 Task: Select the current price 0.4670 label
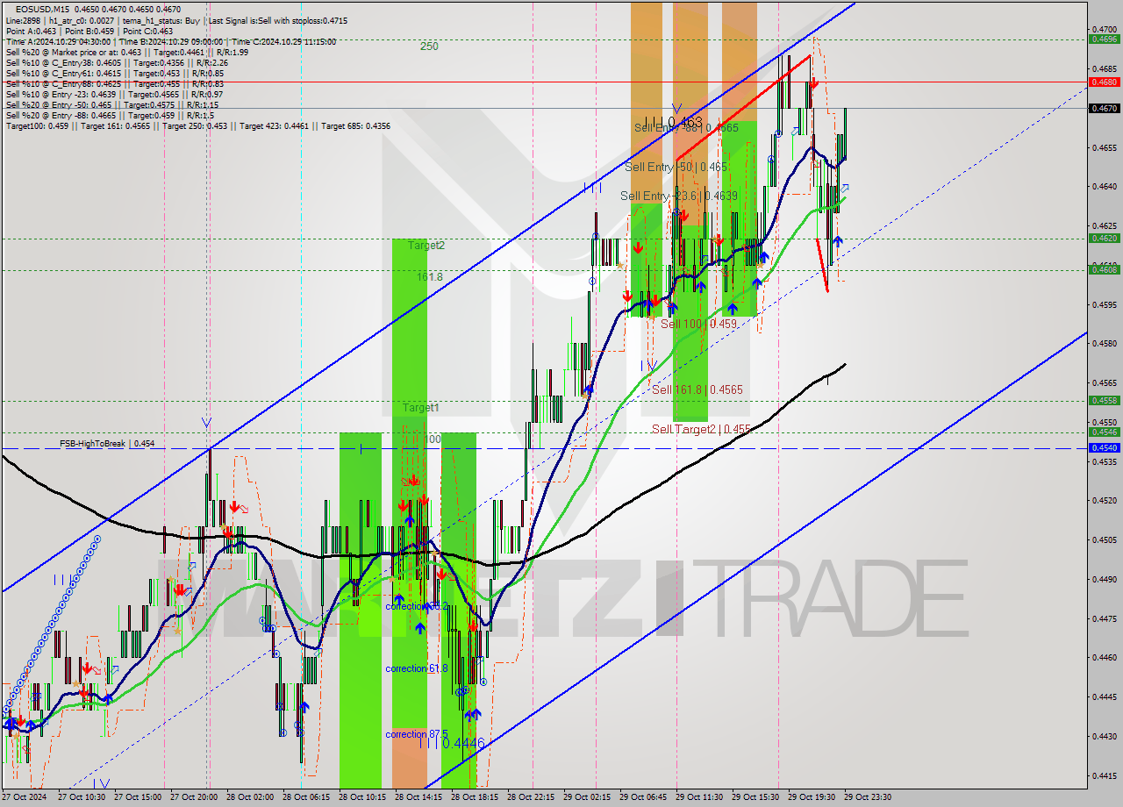coord(1104,108)
